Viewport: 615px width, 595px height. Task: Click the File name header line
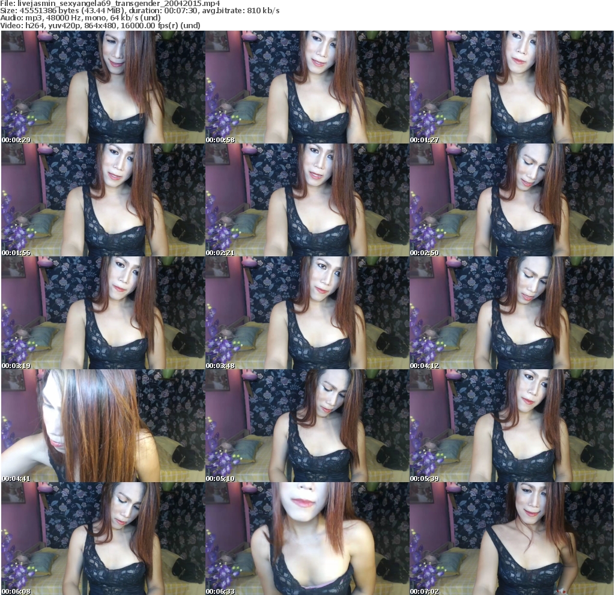tap(111, 4)
